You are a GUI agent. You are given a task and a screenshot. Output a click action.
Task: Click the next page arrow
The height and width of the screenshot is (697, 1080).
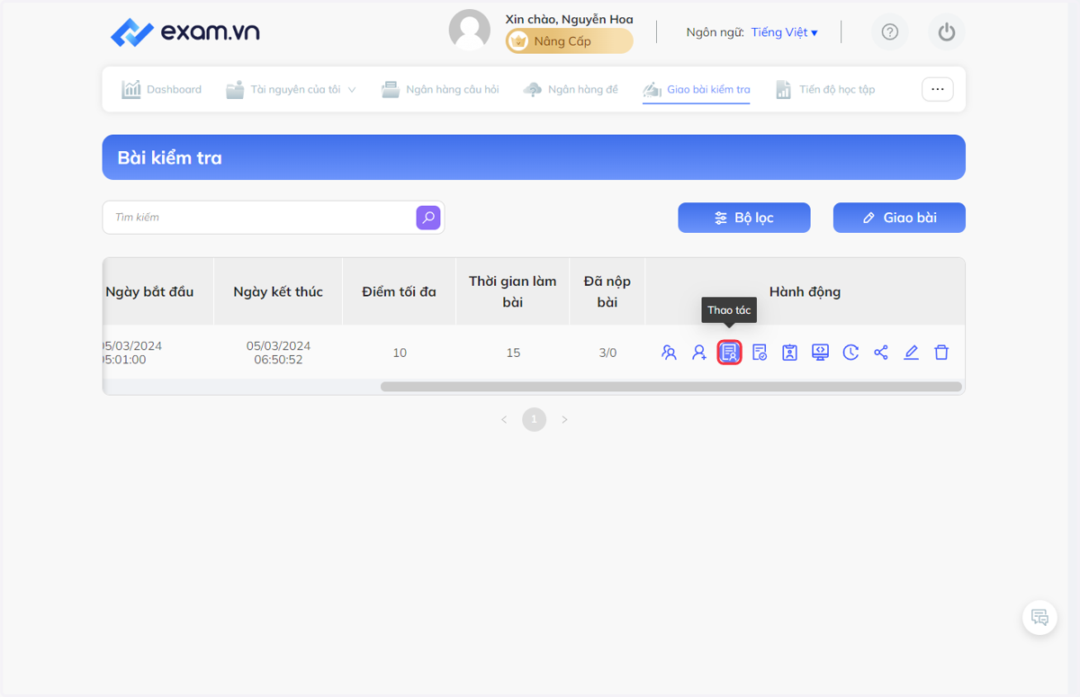pyautogui.click(x=564, y=419)
